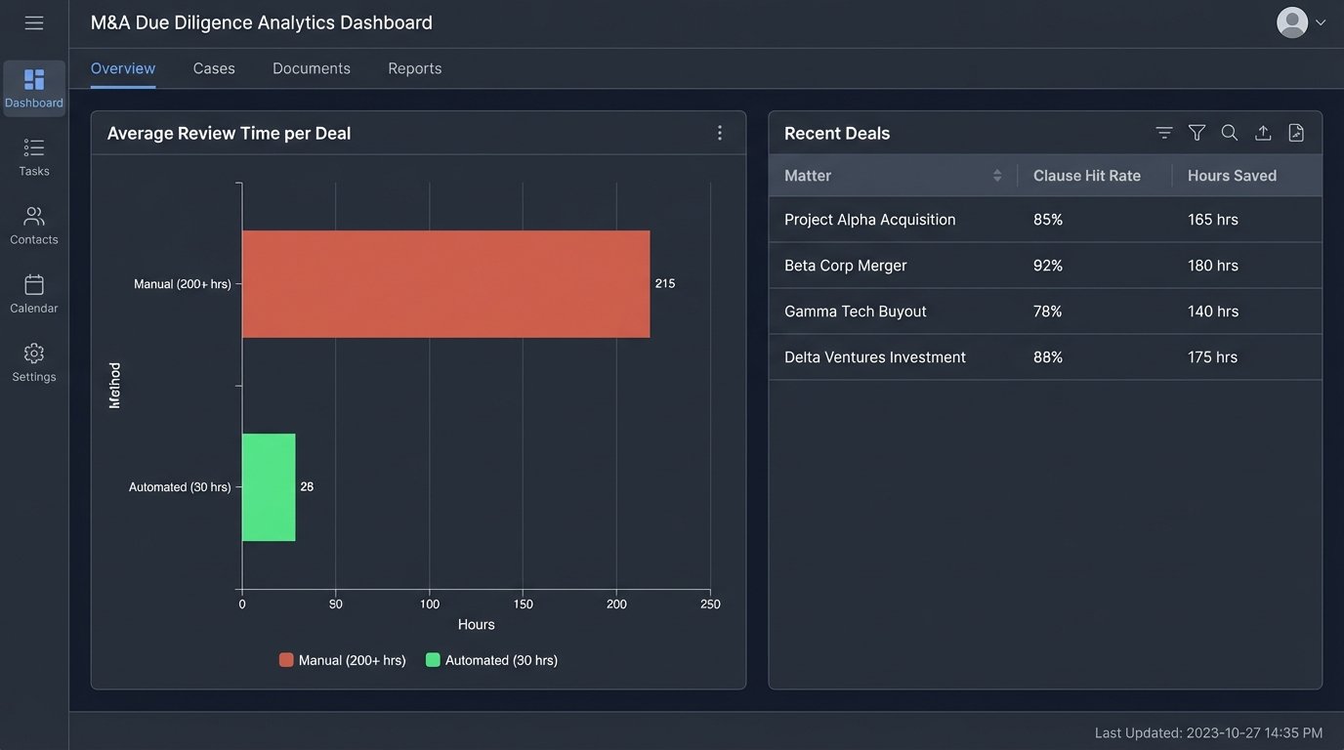
Task: Toggle Manual legend item below the chart
Action: pyautogui.click(x=342, y=659)
